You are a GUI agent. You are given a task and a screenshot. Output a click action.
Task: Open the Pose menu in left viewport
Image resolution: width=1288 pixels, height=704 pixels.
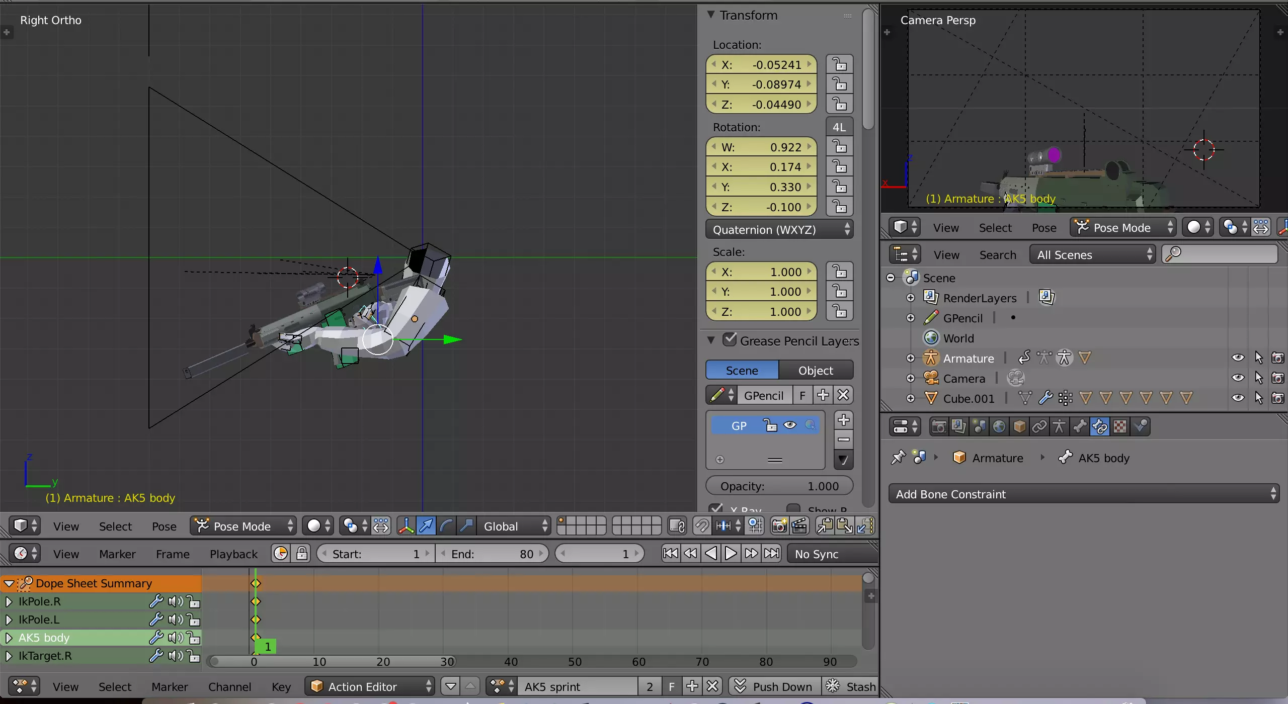pos(164,526)
